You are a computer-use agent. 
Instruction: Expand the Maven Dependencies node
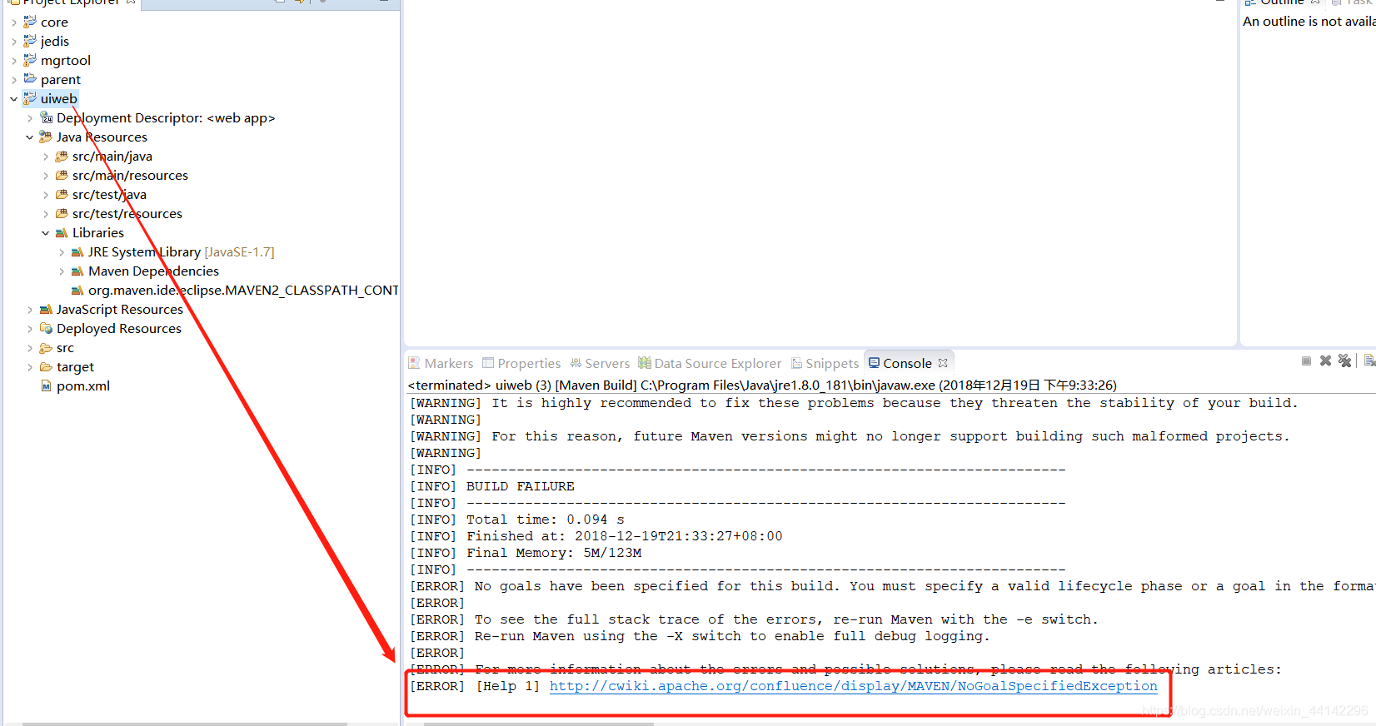62,271
